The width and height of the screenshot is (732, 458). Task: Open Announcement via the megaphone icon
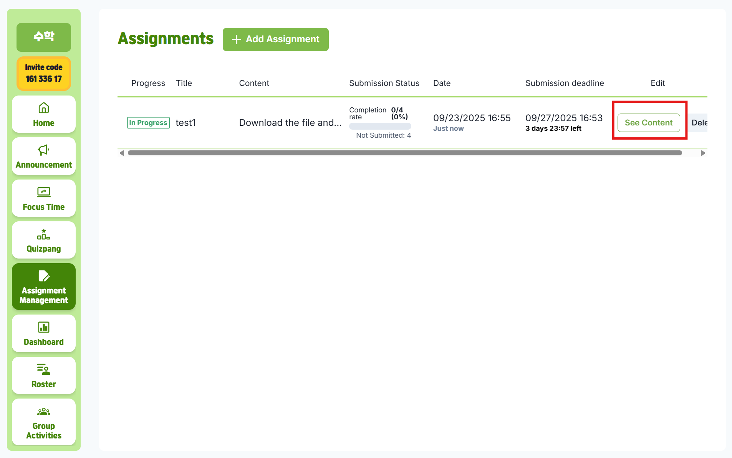(x=44, y=150)
